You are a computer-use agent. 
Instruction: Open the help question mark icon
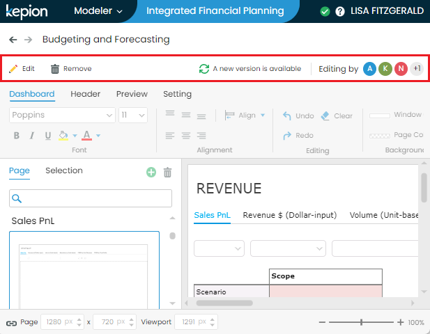point(340,12)
